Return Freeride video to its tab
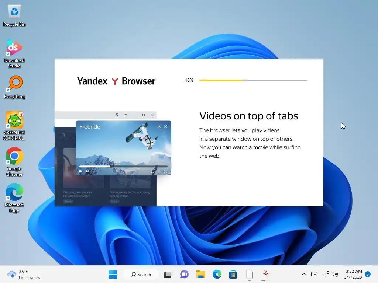This screenshot has height=283, width=378. [159, 126]
